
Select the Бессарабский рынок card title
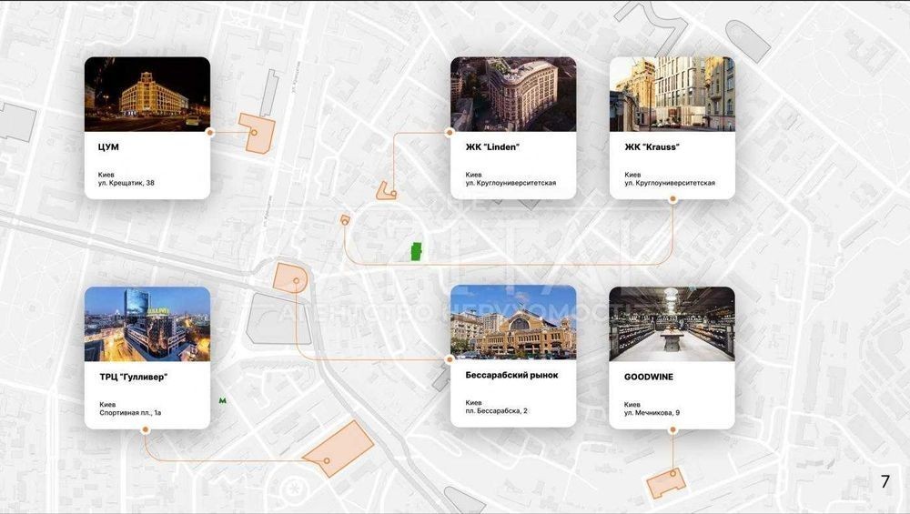click(x=511, y=376)
